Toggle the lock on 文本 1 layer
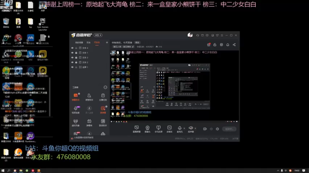309x173 pixels. pos(76,53)
